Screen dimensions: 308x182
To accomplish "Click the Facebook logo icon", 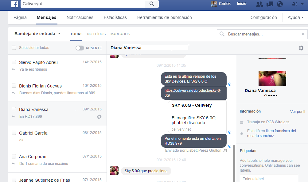I will tap(15, 4).
